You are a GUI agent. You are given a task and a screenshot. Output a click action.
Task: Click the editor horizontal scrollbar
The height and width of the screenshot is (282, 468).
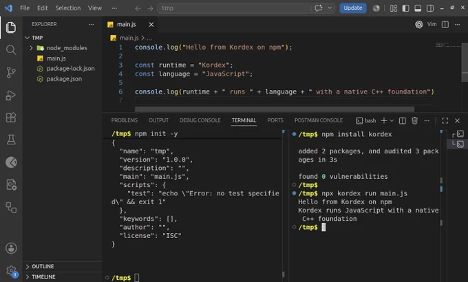click(275, 109)
